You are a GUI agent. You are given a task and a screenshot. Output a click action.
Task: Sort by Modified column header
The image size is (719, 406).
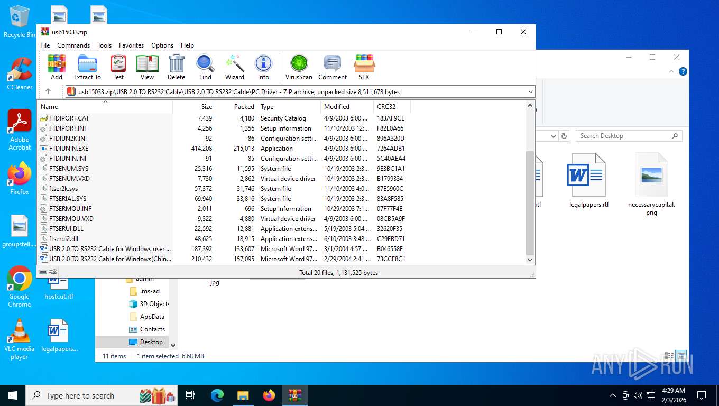[347, 106]
